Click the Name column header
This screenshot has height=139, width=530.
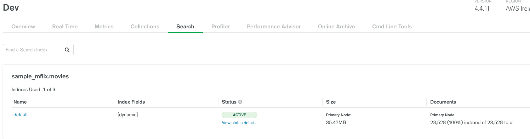click(x=20, y=102)
